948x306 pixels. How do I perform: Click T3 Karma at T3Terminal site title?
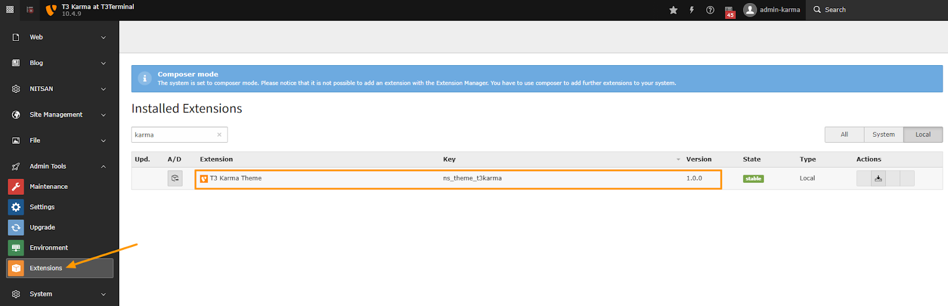98,7
